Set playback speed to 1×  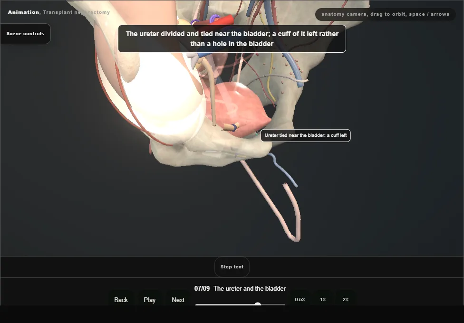click(323, 299)
